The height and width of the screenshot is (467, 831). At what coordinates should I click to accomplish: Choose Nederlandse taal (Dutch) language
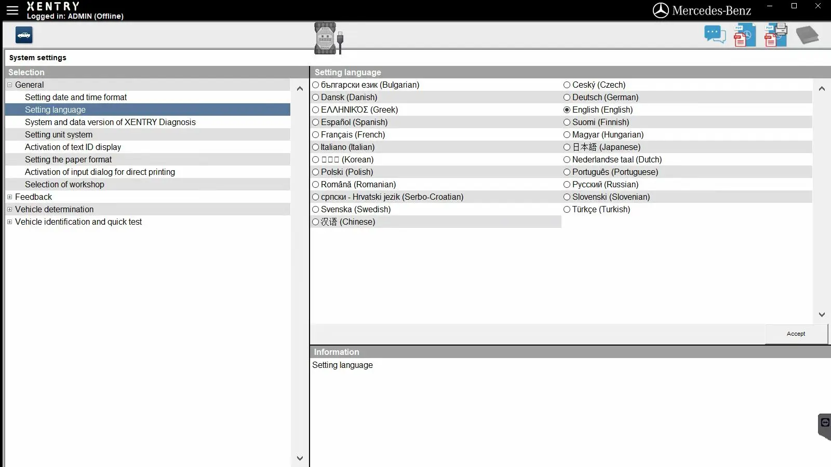(x=567, y=159)
